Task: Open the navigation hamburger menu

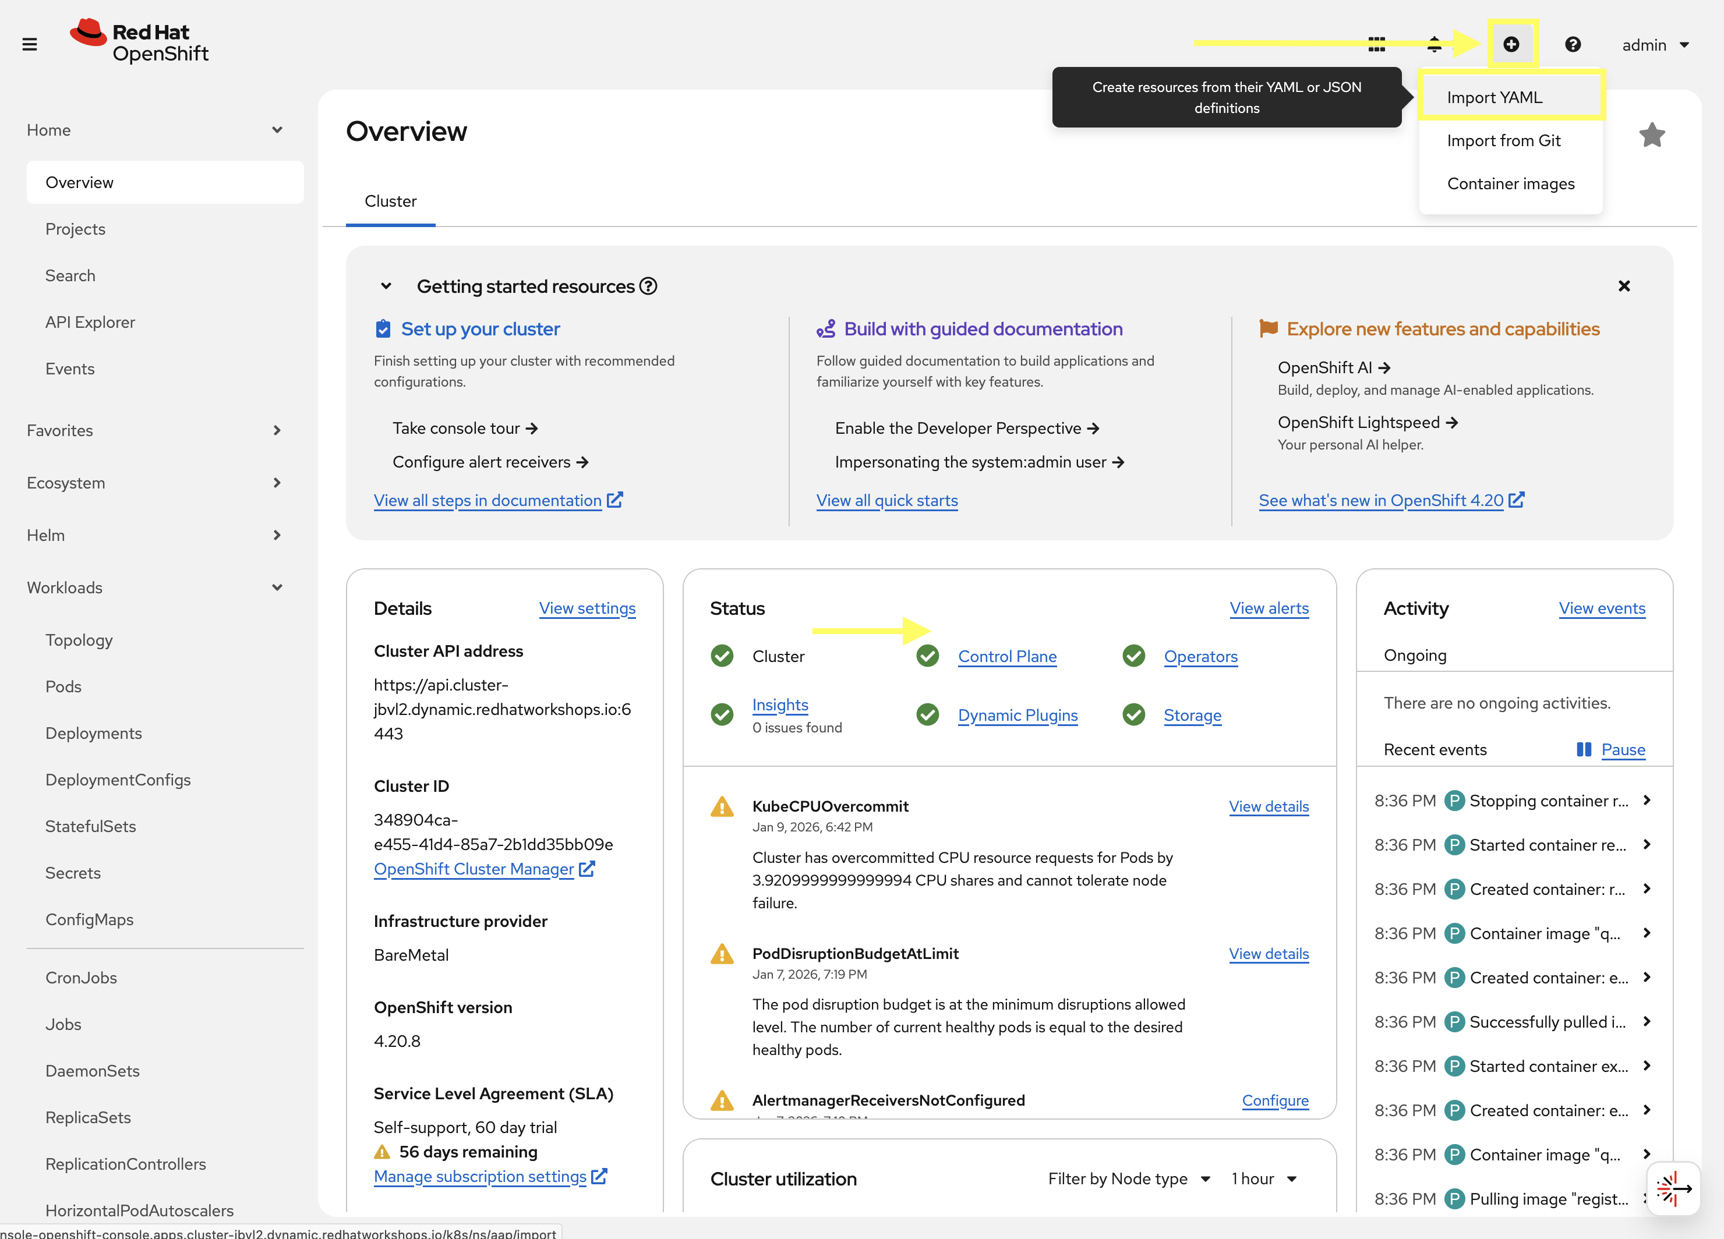Action: [x=30, y=43]
